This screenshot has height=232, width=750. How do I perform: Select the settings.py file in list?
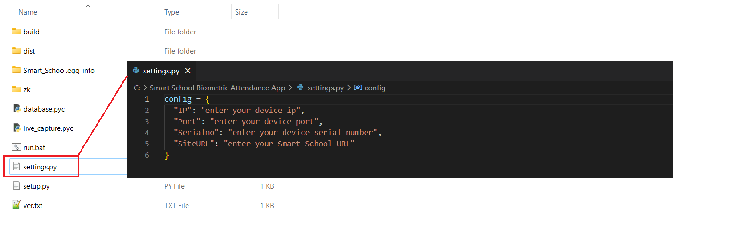coord(40,167)
